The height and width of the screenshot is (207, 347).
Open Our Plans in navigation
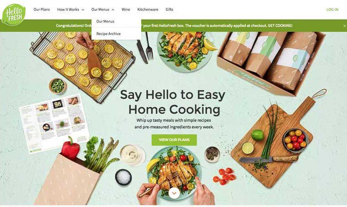41,10
